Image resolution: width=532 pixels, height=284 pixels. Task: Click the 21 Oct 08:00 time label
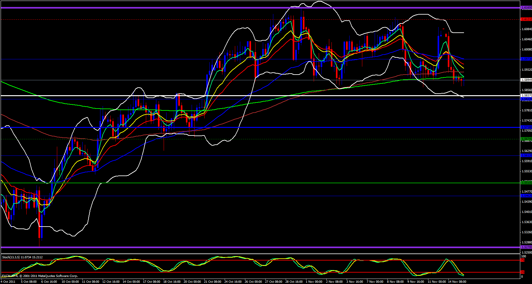pyautogui.click(x=213, y=281)
